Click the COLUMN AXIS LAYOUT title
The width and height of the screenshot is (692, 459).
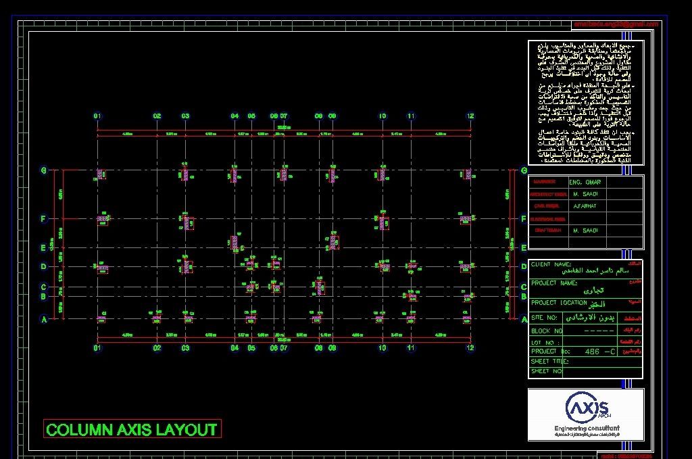pyautogui.click(x=132, y=429)
